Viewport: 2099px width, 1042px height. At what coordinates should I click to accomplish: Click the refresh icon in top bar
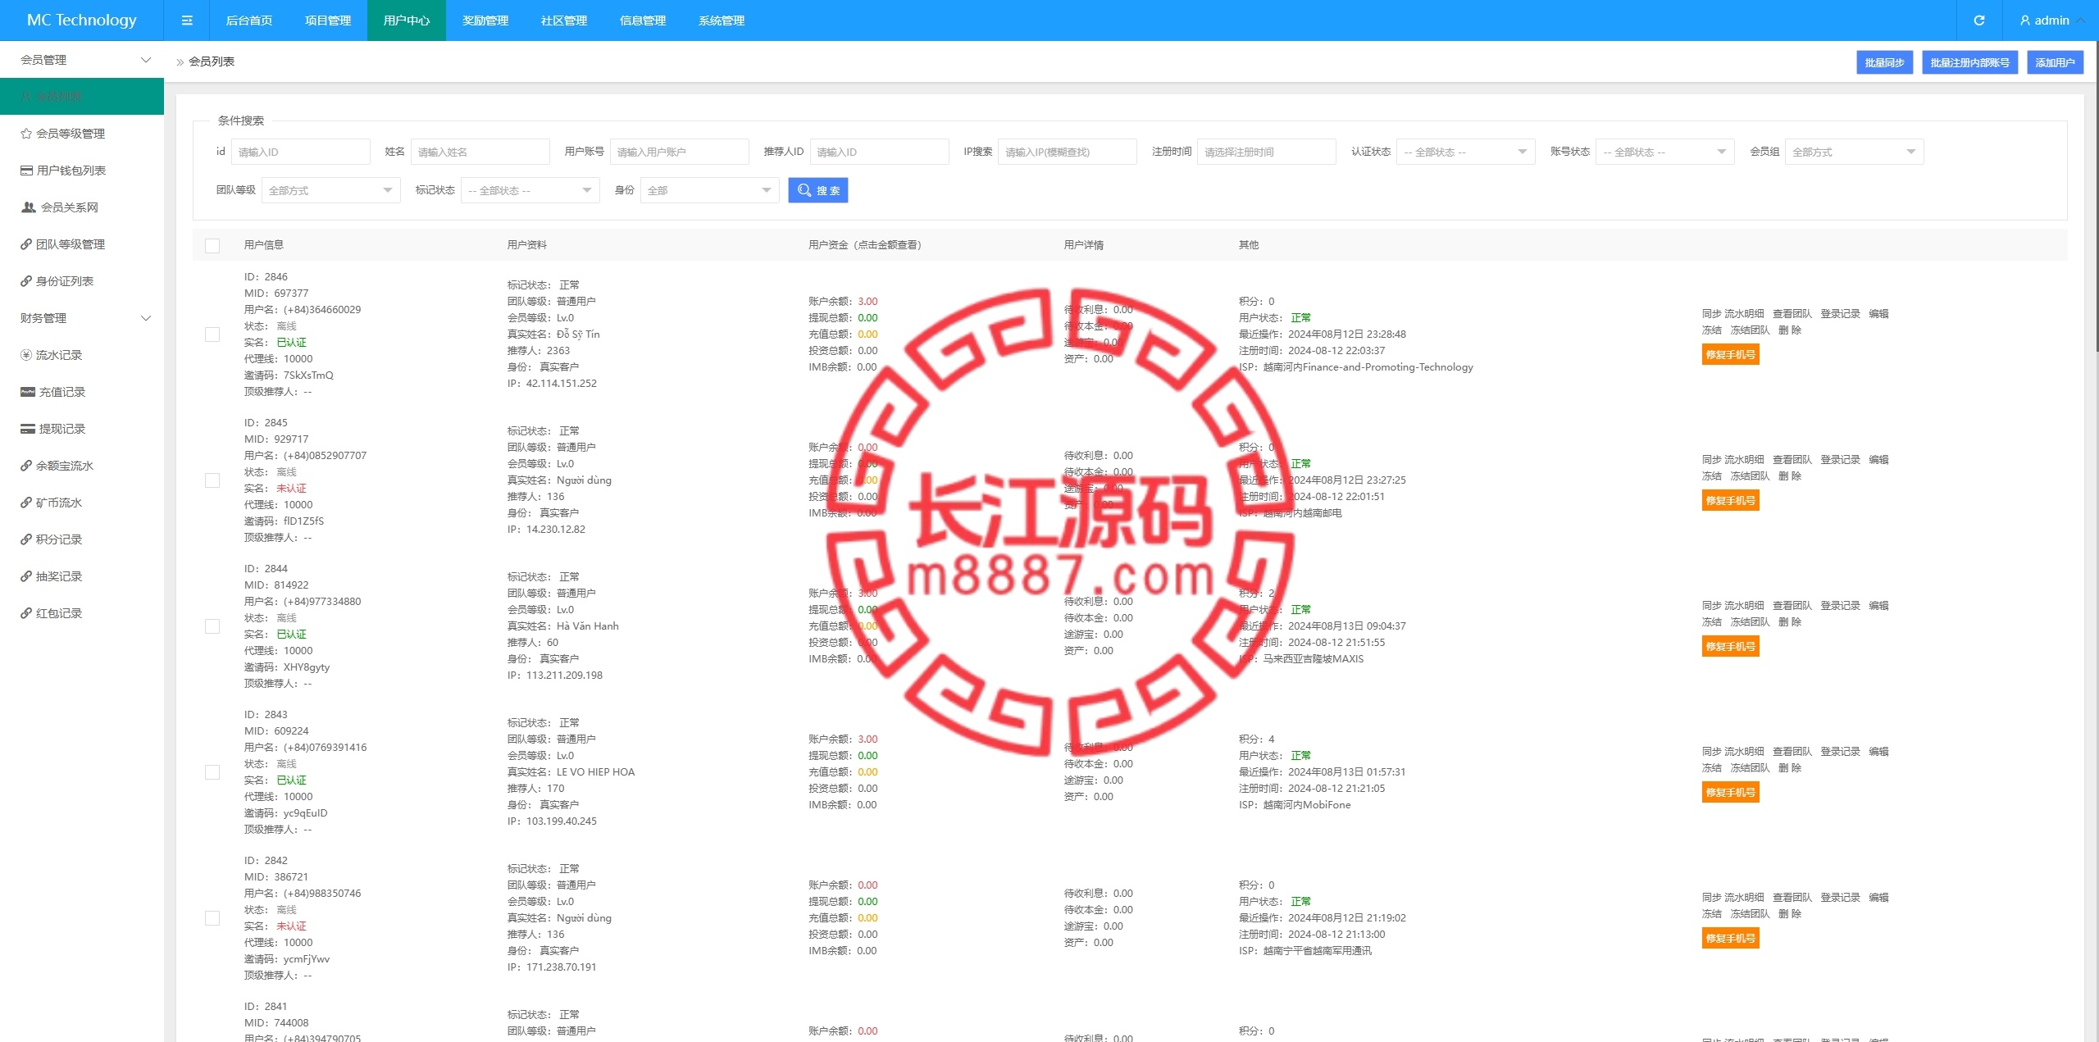coord(1978,20)
